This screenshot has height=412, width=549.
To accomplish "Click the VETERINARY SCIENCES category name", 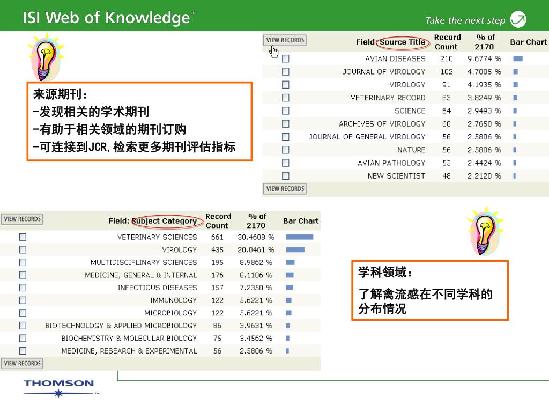I will (157, 237).
